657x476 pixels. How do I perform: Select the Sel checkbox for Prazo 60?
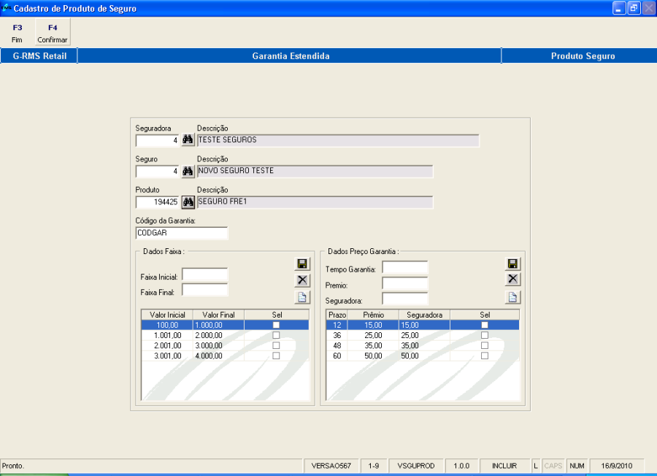coord(485,356)
